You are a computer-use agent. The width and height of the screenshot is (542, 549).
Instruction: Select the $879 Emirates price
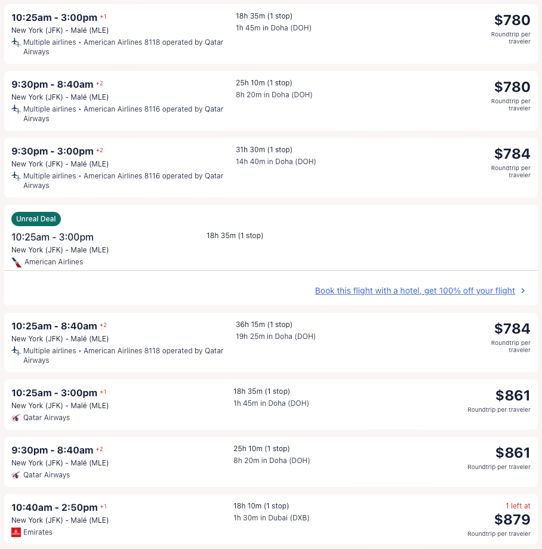point(512,519)
